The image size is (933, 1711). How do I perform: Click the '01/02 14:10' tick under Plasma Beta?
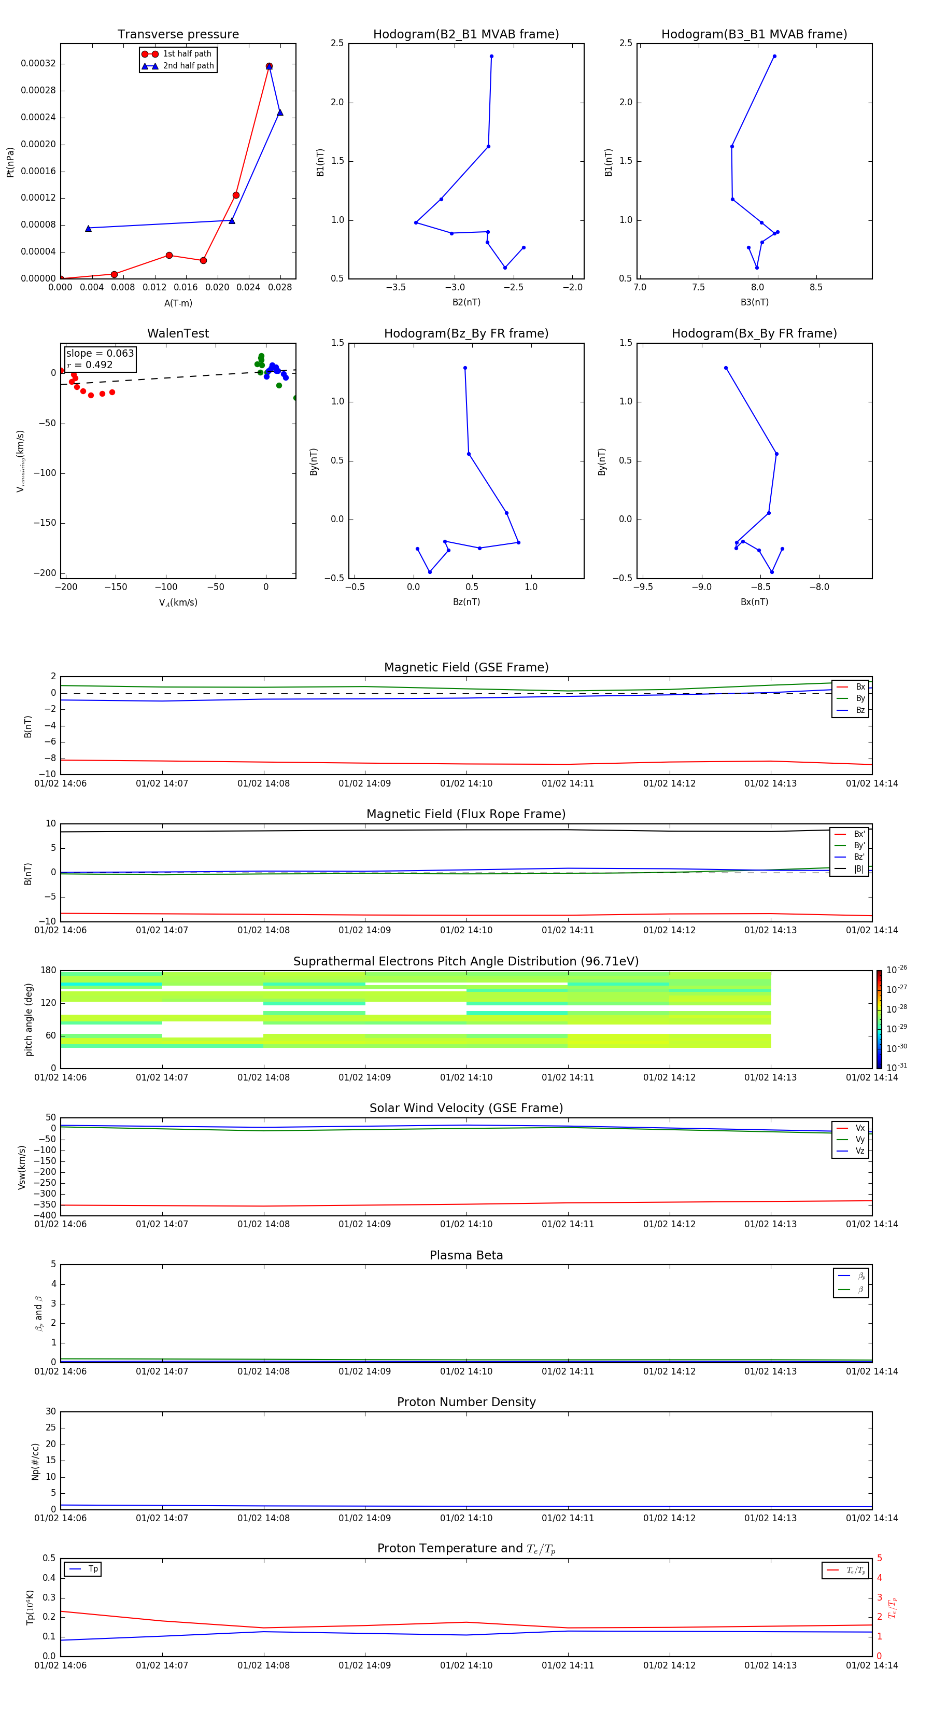coord(466,1371)
